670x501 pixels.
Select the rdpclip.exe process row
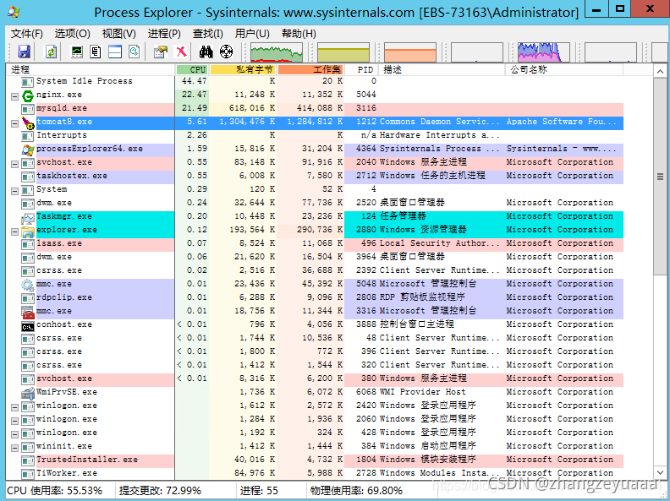315,299
